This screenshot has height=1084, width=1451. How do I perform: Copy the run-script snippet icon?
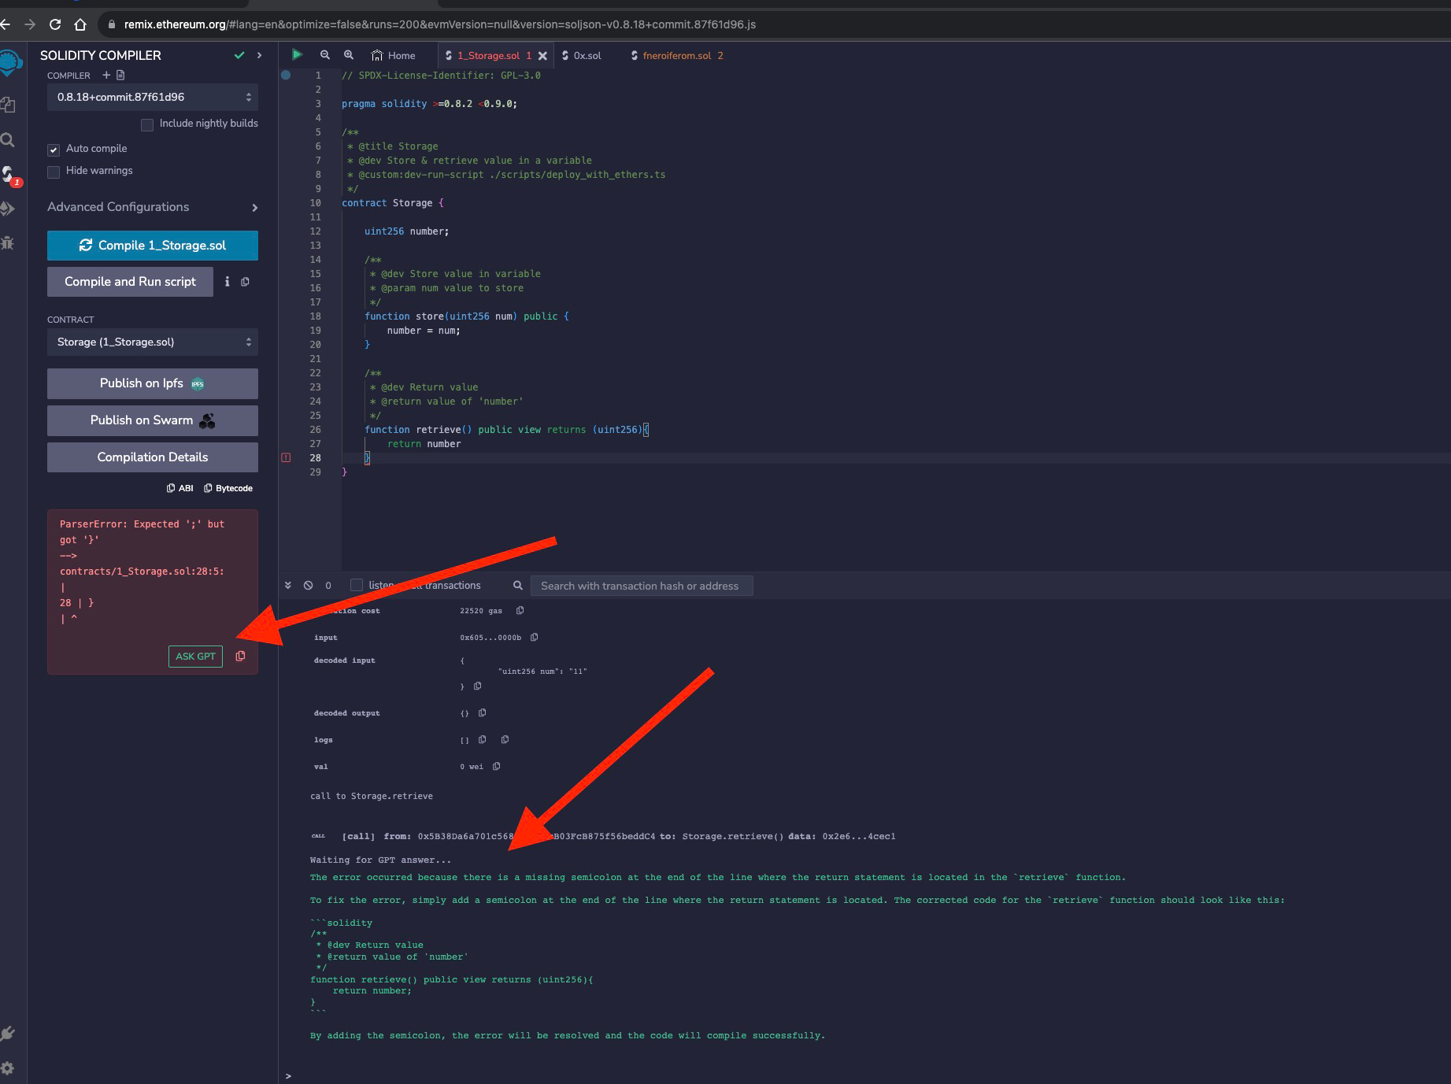tap(245, 282)
